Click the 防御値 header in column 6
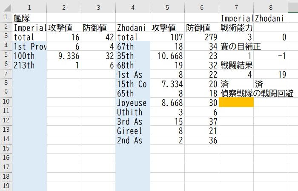The width and height of the screenshot is (298, 191). pos(202,27)
